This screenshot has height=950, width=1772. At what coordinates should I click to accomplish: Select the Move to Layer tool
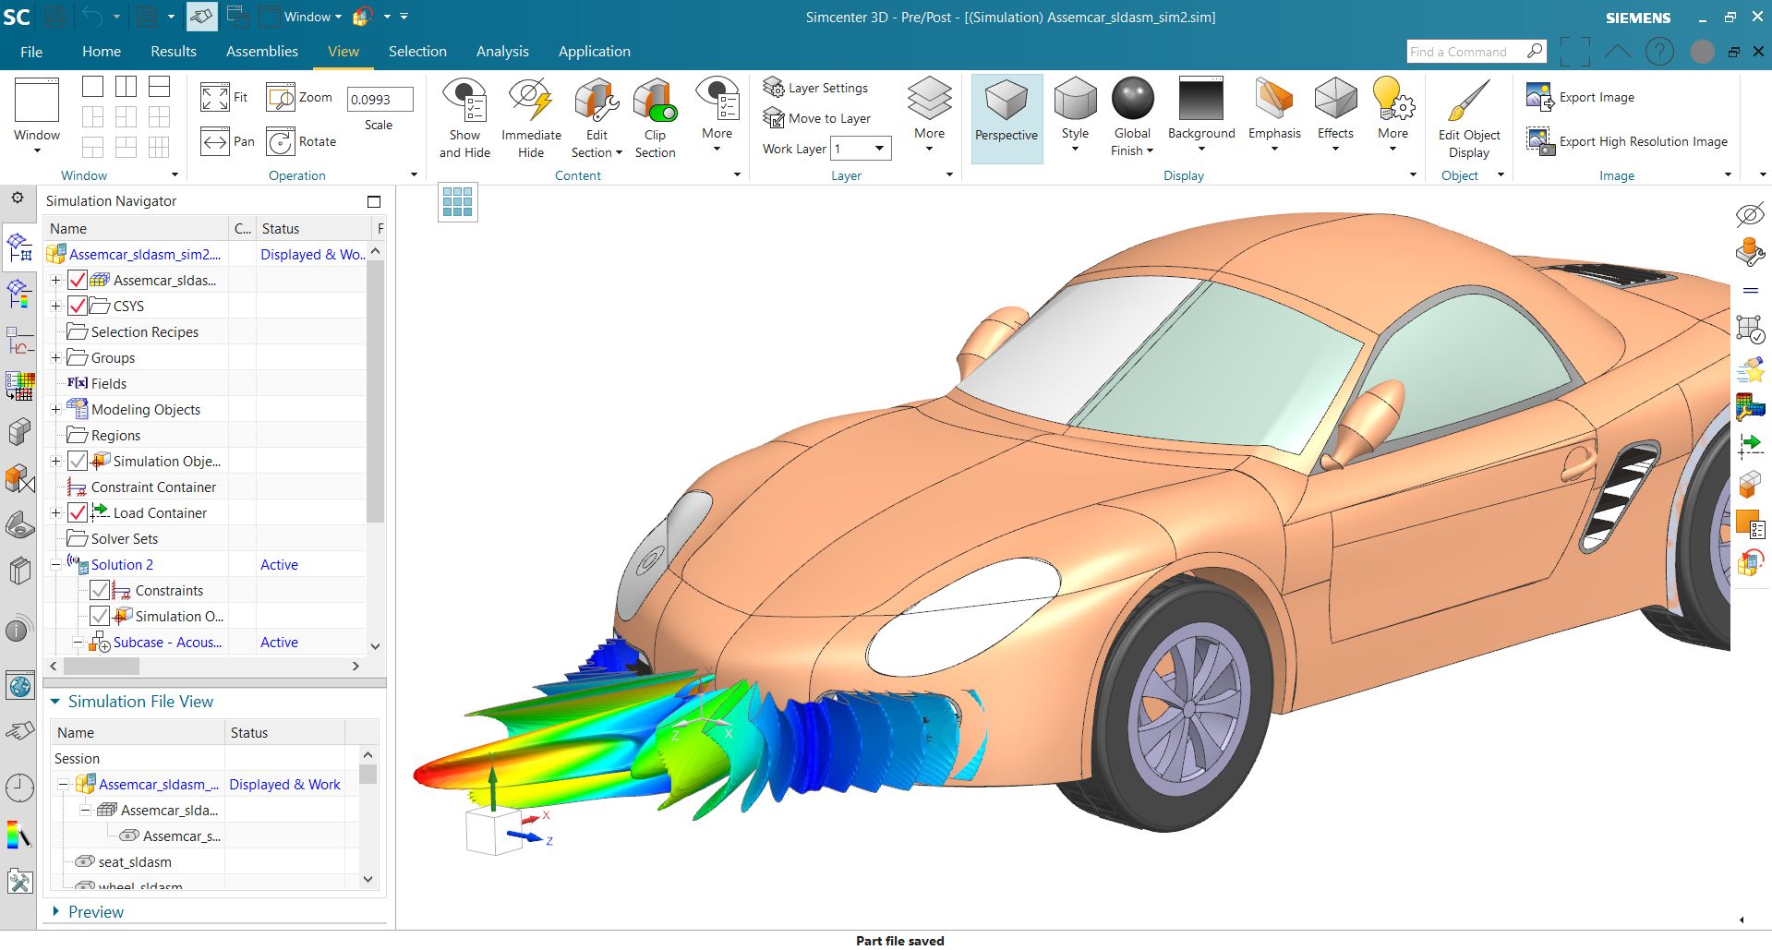(819, 118)
